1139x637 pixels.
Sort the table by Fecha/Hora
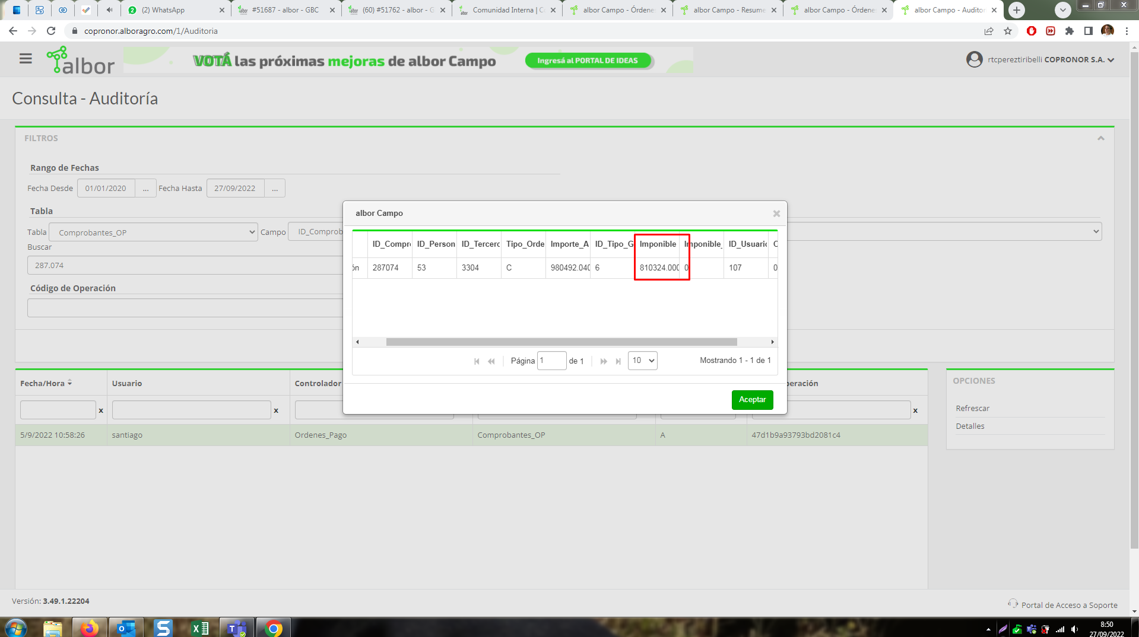pyautogui.click(x=46, y=383)
